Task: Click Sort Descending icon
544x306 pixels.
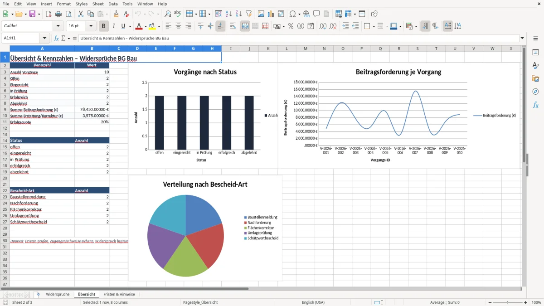Action: point(238,14)
